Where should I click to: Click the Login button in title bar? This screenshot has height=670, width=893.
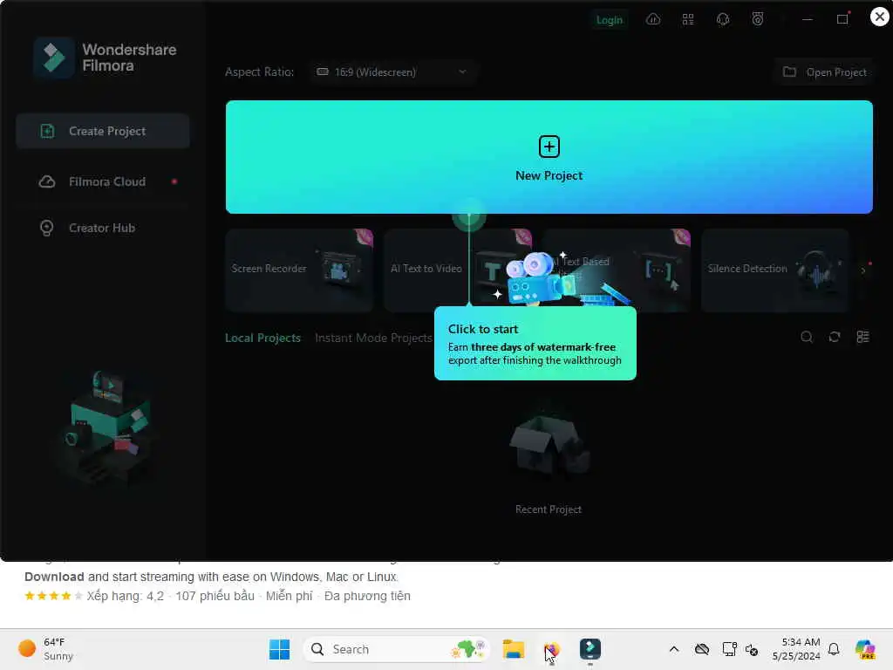coord(609,20)
